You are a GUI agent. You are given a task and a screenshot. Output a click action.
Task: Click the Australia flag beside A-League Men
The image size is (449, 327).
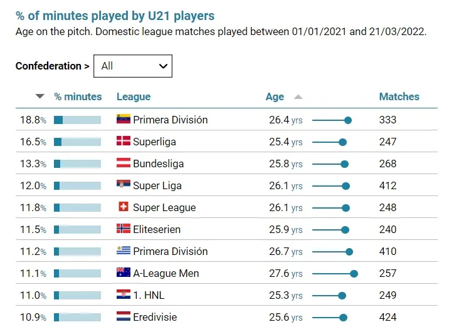pyautogui.click(x=124, y=272)
